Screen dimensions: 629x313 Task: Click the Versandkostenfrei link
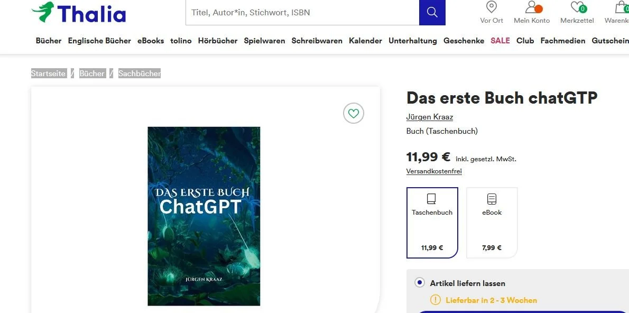[x=434, y=171]
